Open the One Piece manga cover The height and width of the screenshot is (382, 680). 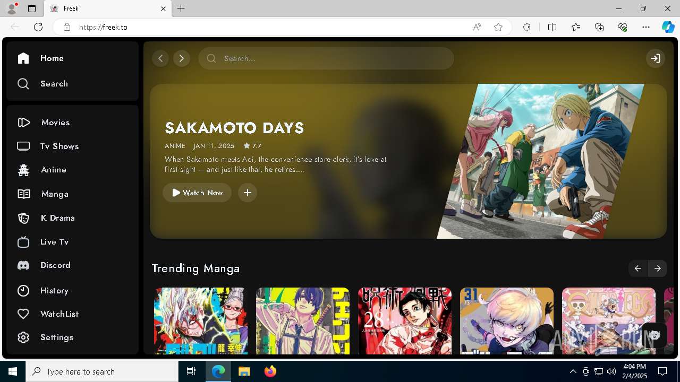point(609,321)
